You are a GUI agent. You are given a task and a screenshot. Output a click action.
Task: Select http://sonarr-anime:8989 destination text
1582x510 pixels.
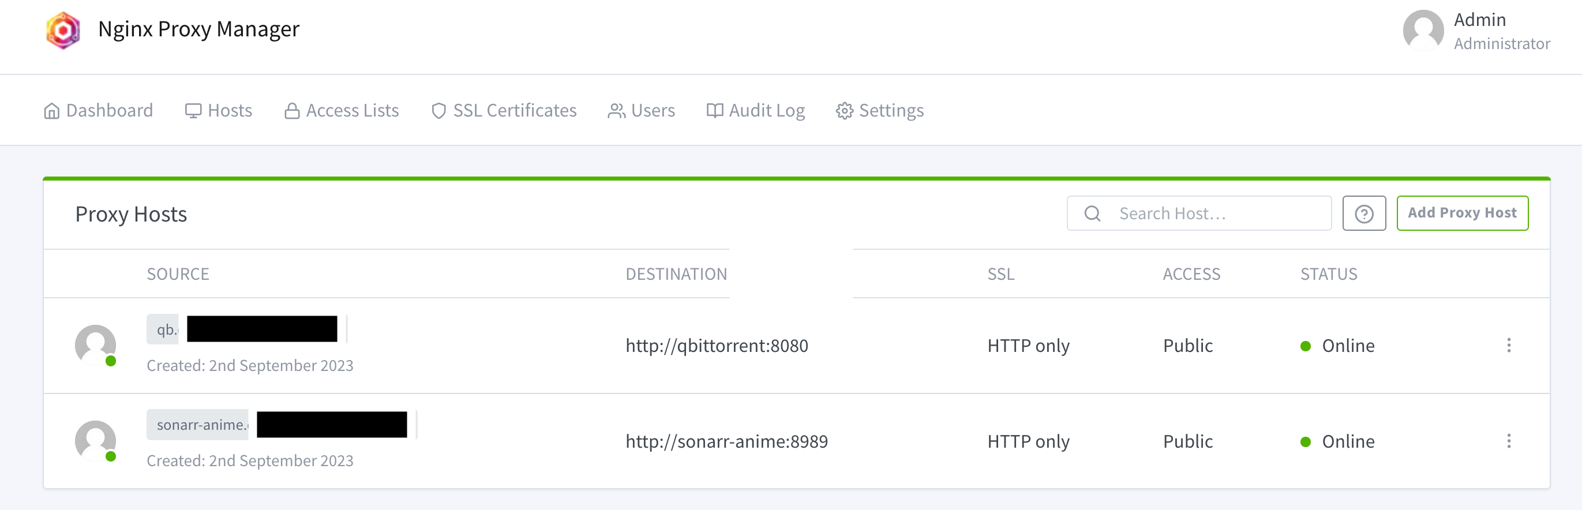click(726, 442)
